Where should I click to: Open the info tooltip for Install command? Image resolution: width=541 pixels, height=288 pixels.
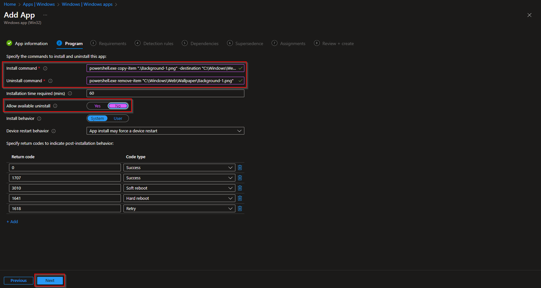45,68
